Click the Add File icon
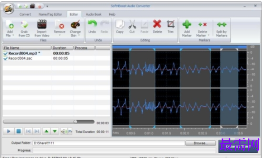 coord(10,25)
